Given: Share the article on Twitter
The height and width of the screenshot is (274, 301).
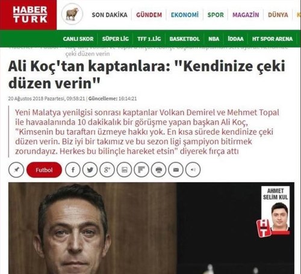Looking at the screenshot, I should (x=90, y=170).
